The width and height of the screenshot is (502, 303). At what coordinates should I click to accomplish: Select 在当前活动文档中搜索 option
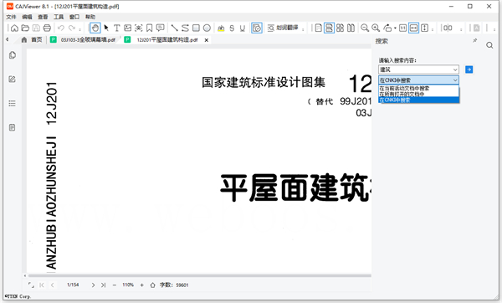(x=419, y=88)
